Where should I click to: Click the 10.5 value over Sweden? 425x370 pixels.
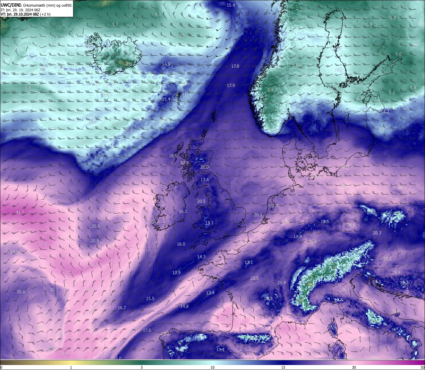[338, 70]
